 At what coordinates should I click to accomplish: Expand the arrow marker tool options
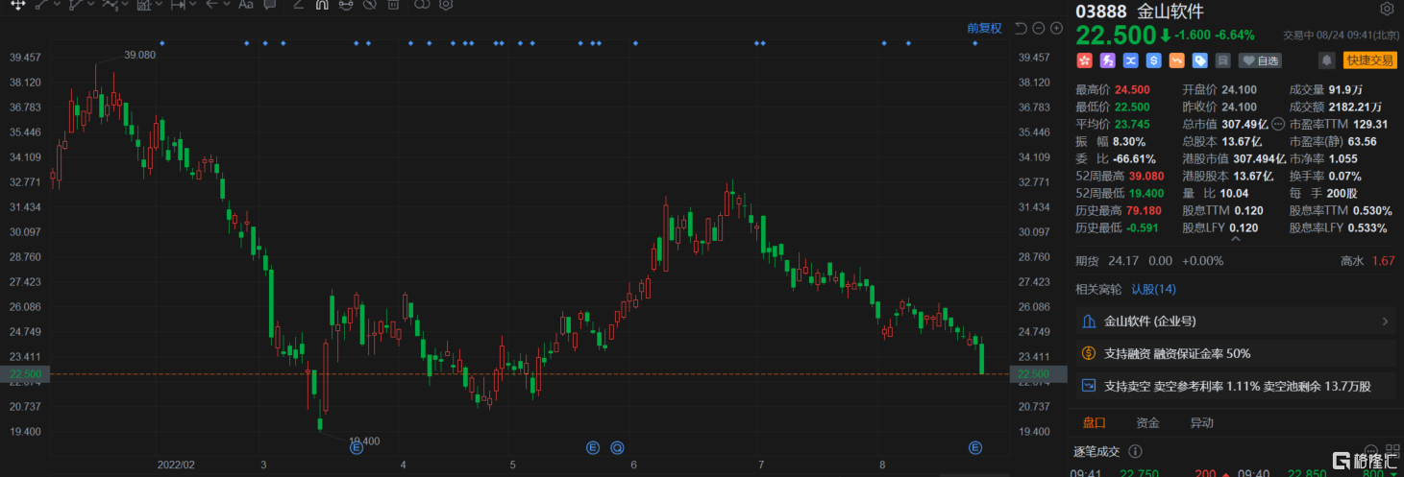pyautogui.click(x=227, y=5)
